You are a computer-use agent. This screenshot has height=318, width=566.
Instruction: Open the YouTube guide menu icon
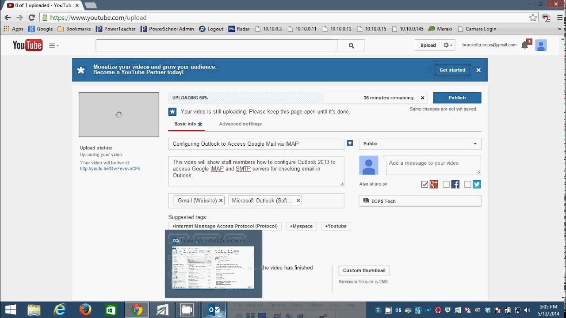point(54,45)
